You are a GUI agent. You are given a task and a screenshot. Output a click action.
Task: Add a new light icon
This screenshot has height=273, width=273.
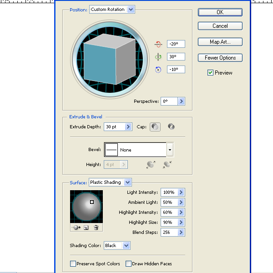coord(86,227)
